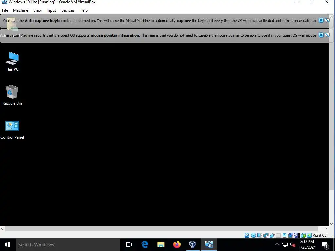Open the network tray icon

click(285, 244)
